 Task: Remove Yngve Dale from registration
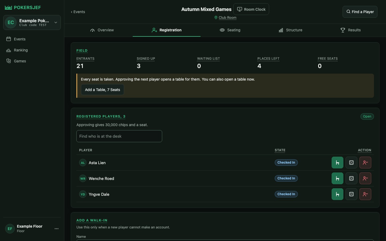click(x=365, y=194)
